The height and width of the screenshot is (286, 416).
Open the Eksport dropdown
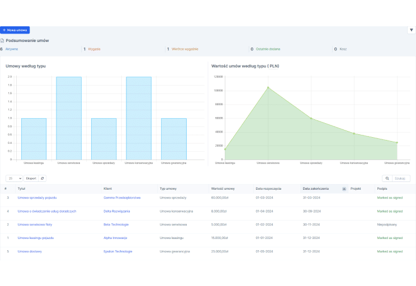(31, 179)
